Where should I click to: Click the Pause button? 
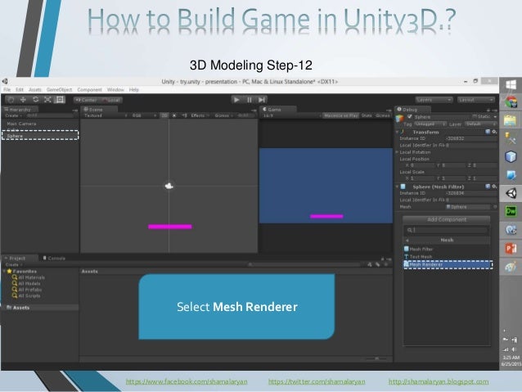click(249, 100)
